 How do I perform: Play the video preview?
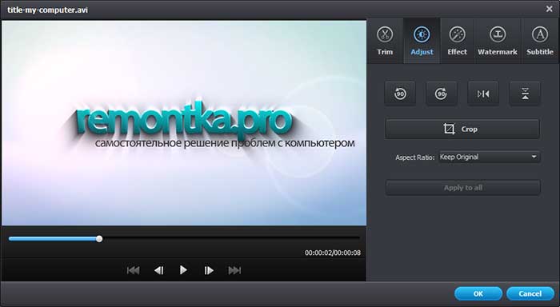[x=183, y=270]
